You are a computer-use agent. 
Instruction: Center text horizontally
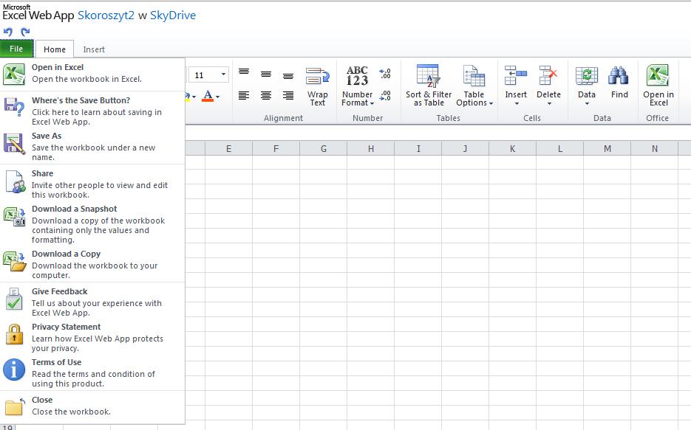[266, 95]
